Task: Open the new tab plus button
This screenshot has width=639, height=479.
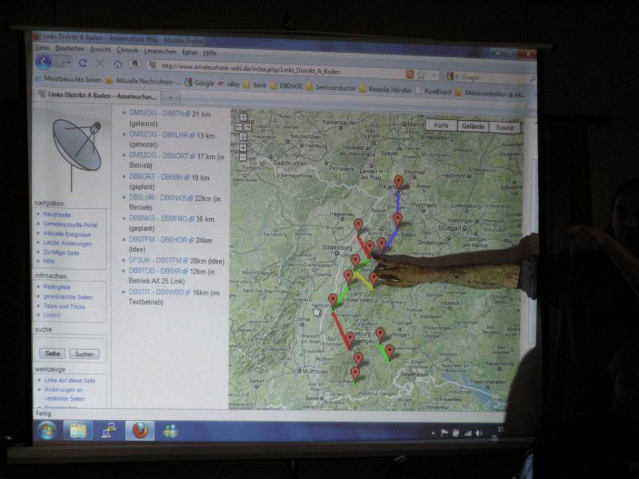Action: tap(171, 97)
